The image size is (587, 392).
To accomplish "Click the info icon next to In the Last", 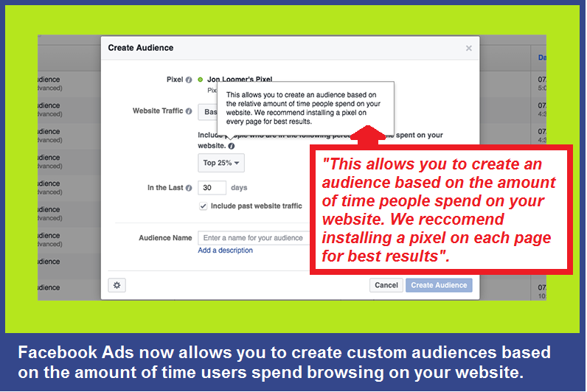I will pos(189,188).
